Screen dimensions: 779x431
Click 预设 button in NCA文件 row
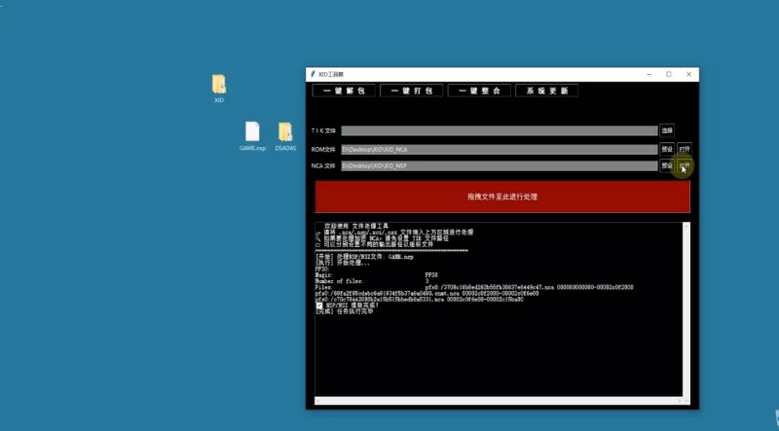tap(666, 166)
